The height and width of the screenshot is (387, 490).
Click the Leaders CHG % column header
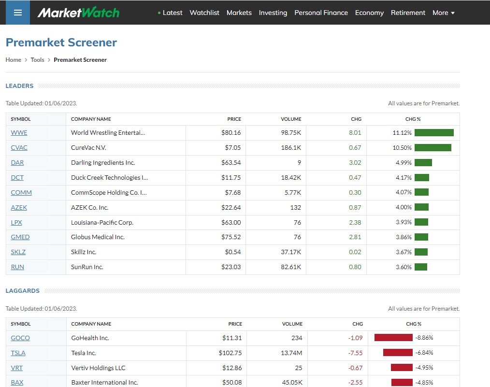[413, 119]
